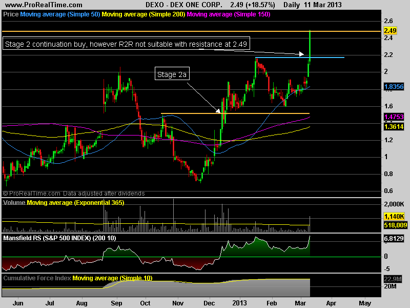410x308 pixels.
Task: Click the 0.8 price axis label
Action: (388, 174)
